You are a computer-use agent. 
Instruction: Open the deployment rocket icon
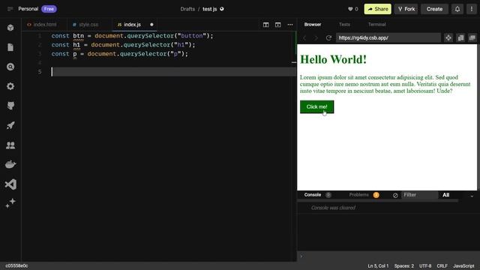(10, 125)
